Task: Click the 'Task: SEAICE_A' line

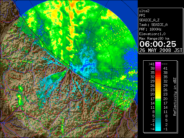Action: (153, 25)
